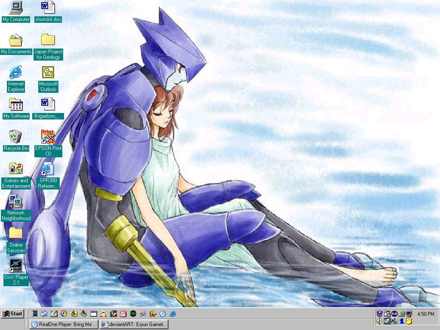Select the shortskit.doc Word document icon
Image resolution: width=440 pixels, height=330 pixels.
click(48, 12)
